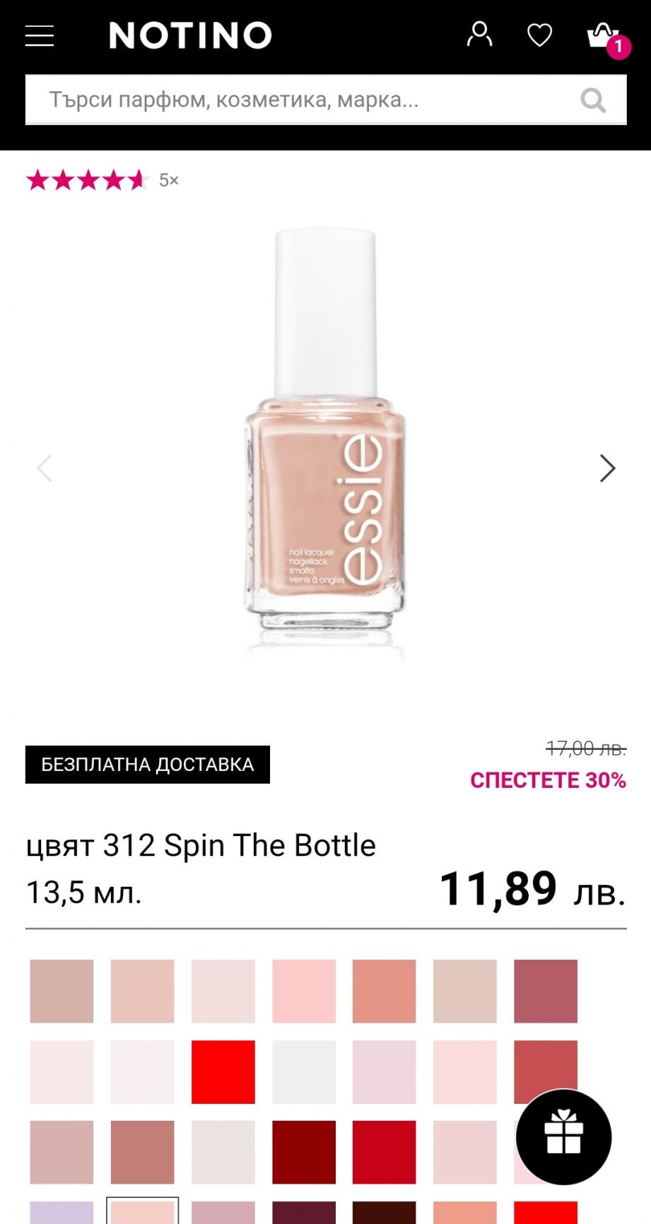Select the dark burgundy swatch in third row
651x1224 pixels.
(304, 1152)
